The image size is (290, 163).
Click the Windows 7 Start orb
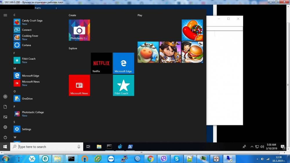5,159
